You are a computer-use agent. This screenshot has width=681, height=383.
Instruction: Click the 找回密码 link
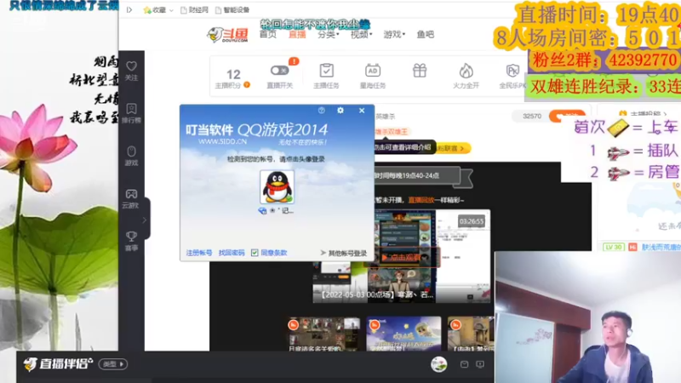point(232,253)
